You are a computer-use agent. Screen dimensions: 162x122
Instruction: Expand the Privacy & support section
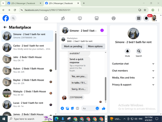[x=133, y=85]
